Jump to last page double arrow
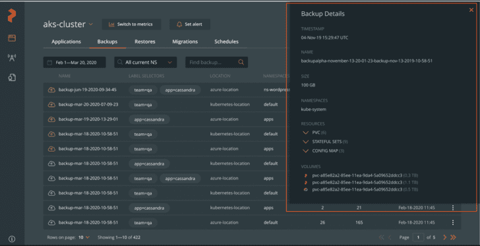480x246 pixels. pyautogui.click(x=454, y=237)
